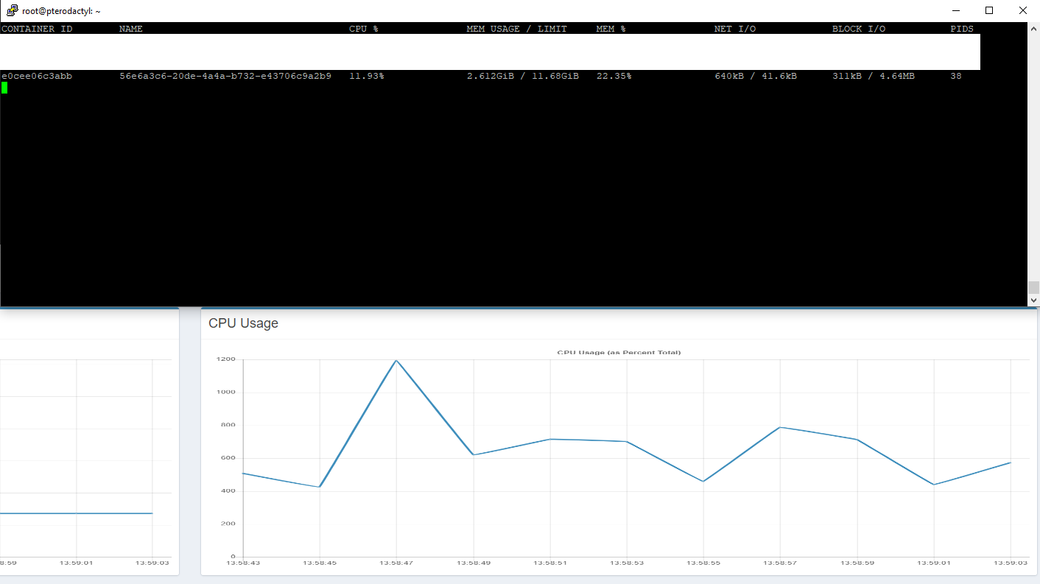Click the 800 y-axis label
The image size is (1040, 584).
pyautogui.click(x=228, y=425)
